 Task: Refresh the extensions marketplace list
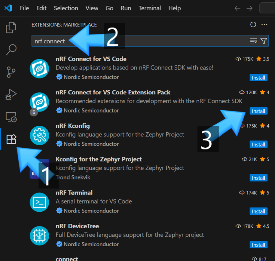[x=253, y=24]
